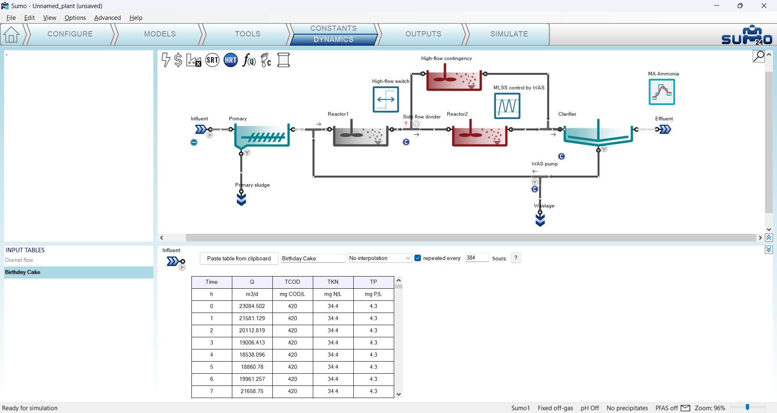Select 'Diurnal flow' in Input Tables list

[x=79, y=260]
